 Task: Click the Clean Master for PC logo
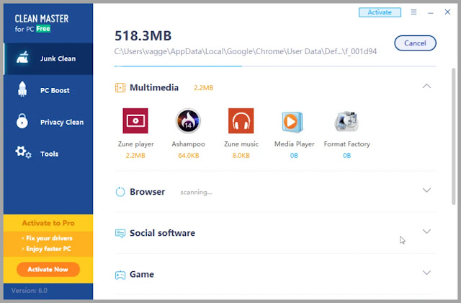point(42,23)
